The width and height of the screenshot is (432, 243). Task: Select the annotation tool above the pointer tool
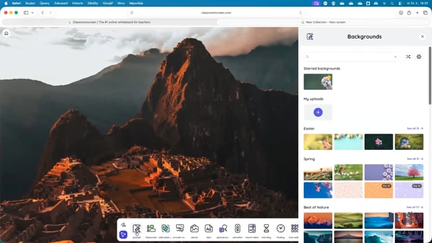coord(123,225)
